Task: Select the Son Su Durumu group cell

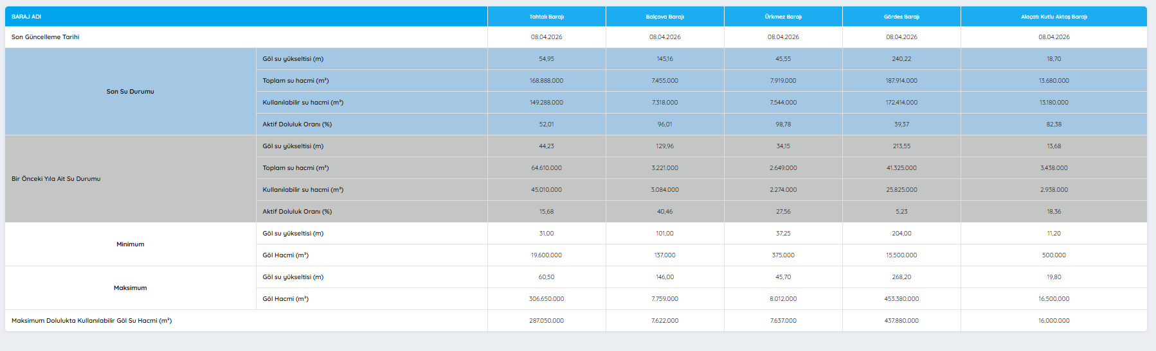Action: click(x=130, y=92)
